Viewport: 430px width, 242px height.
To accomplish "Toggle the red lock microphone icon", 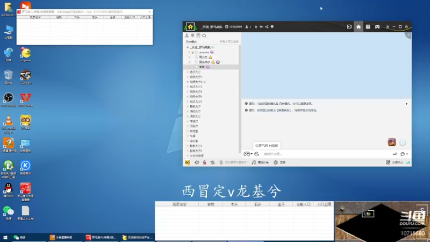I will [x=204, y=162].
